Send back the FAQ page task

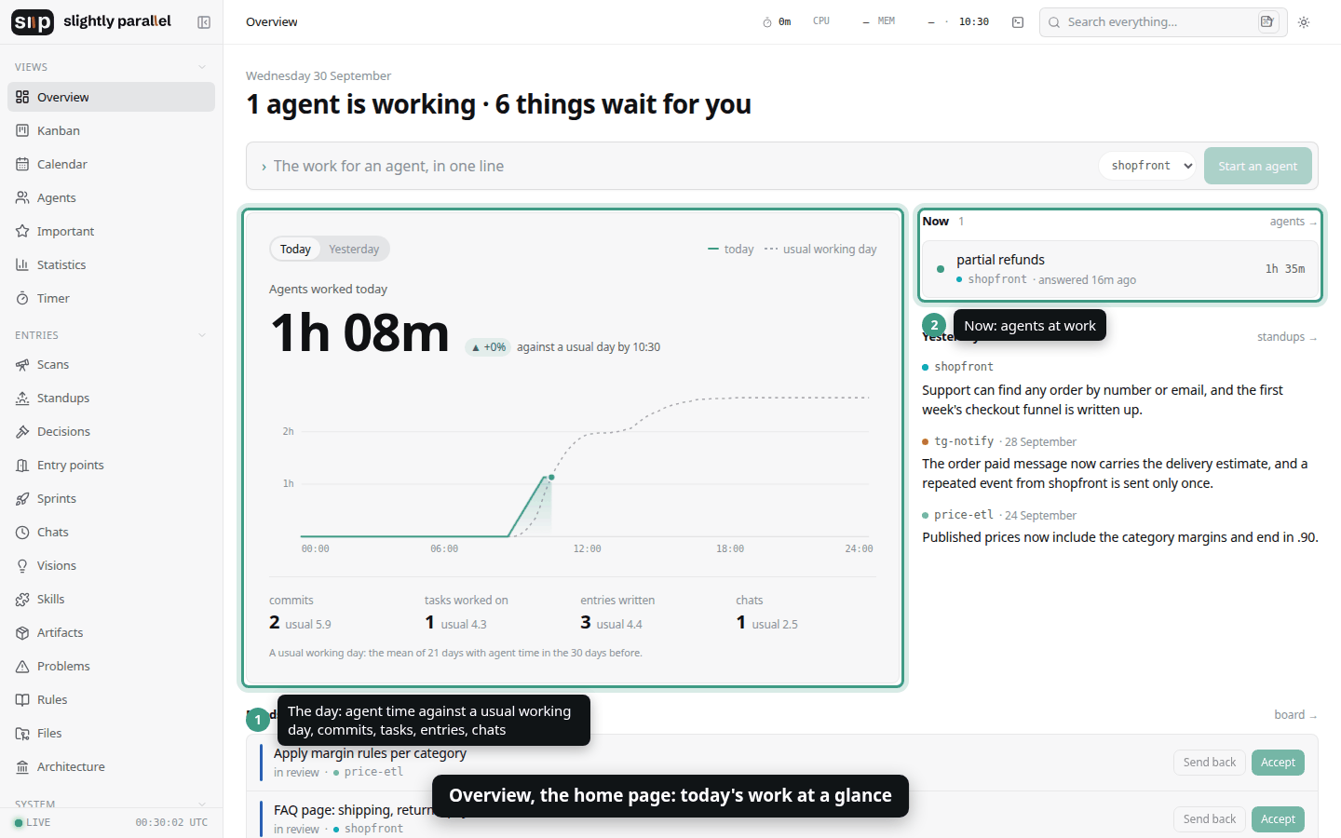click(x=1209, y=819)
